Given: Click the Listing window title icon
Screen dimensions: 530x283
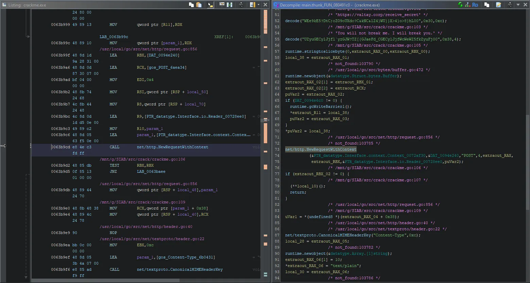Looking at the screenshot, I should click(4, 5).
